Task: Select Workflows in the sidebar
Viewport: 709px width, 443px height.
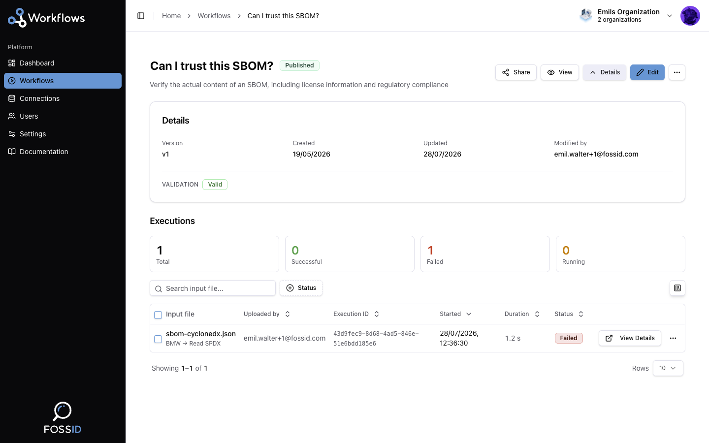Action: [63, 81]
